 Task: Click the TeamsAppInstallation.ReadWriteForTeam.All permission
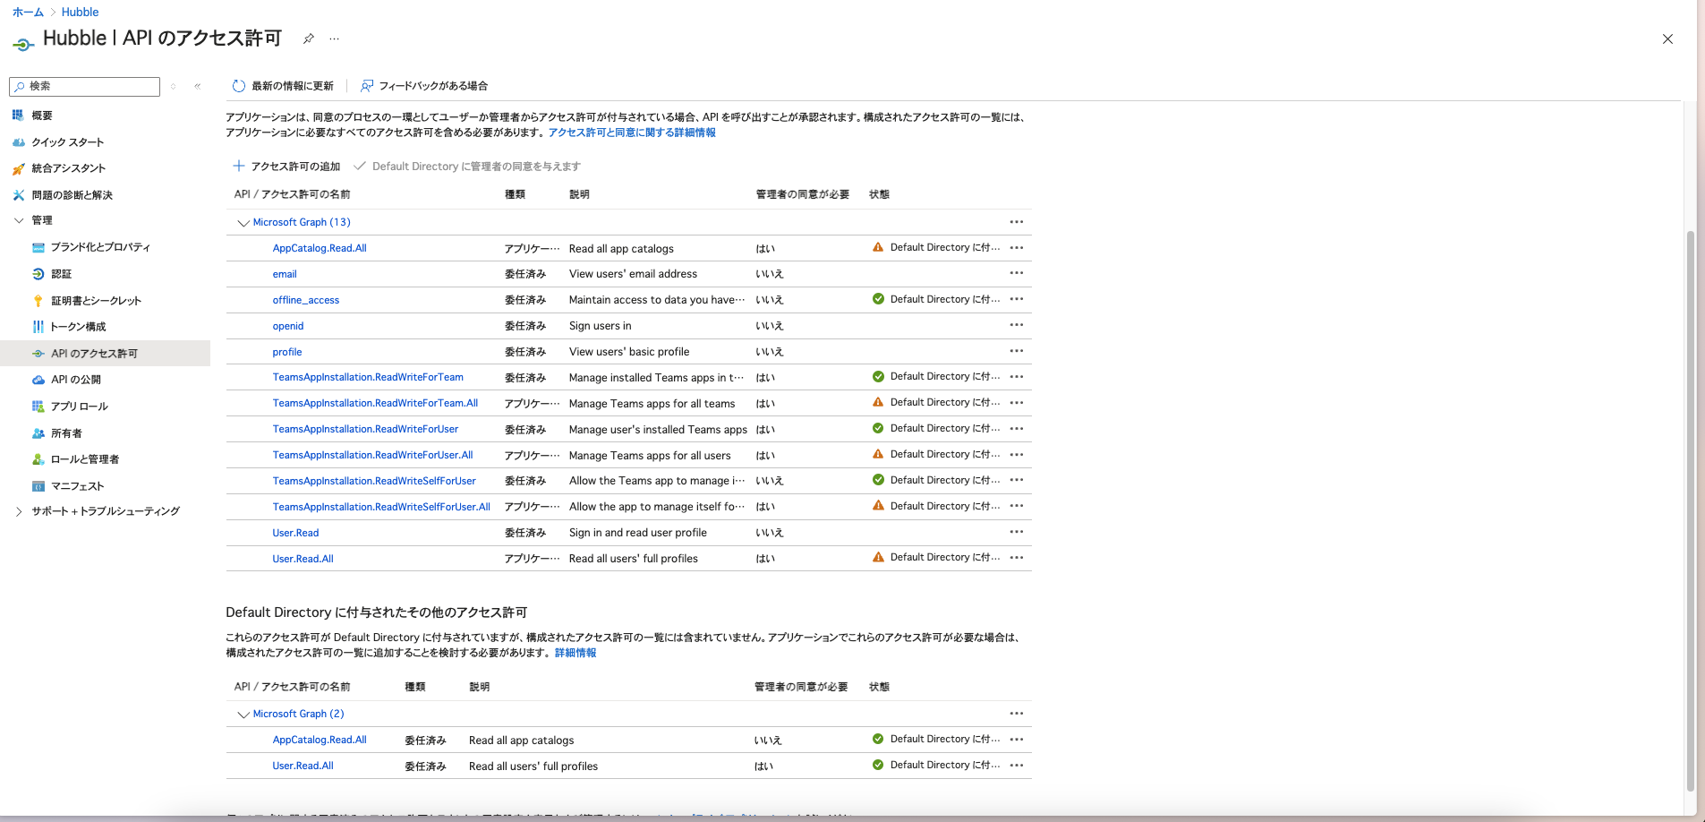[375, 403]
